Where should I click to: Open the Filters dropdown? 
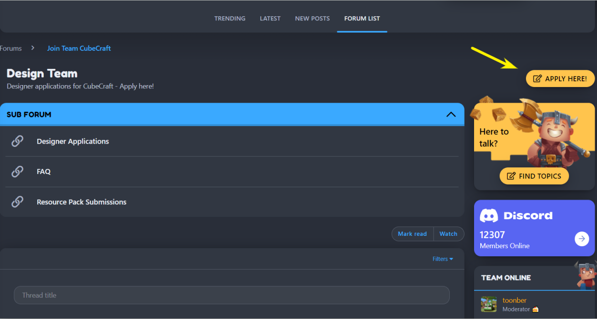(443, 259)
